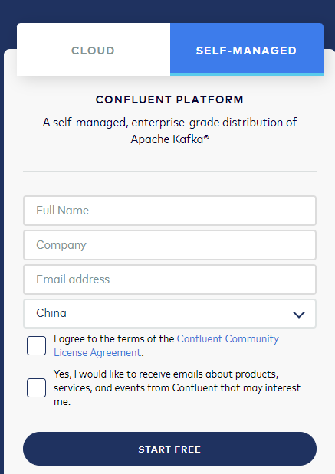Focus the Email address field
The image size is (335, 474).
(169, 279)
